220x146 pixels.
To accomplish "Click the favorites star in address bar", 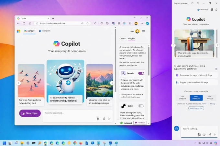I will pyautogui.click(x=87, y=23).
